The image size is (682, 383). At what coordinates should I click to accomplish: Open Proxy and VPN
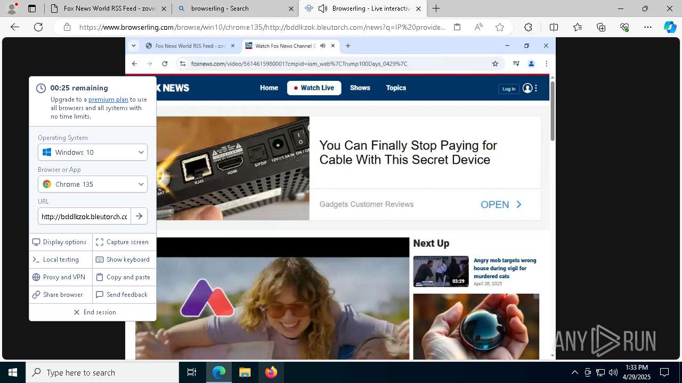click(x=61, y=277)
